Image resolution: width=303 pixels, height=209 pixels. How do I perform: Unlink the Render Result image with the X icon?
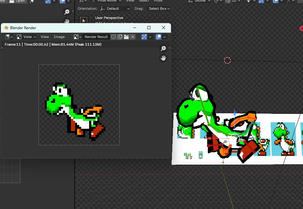[x=133, y=36]
